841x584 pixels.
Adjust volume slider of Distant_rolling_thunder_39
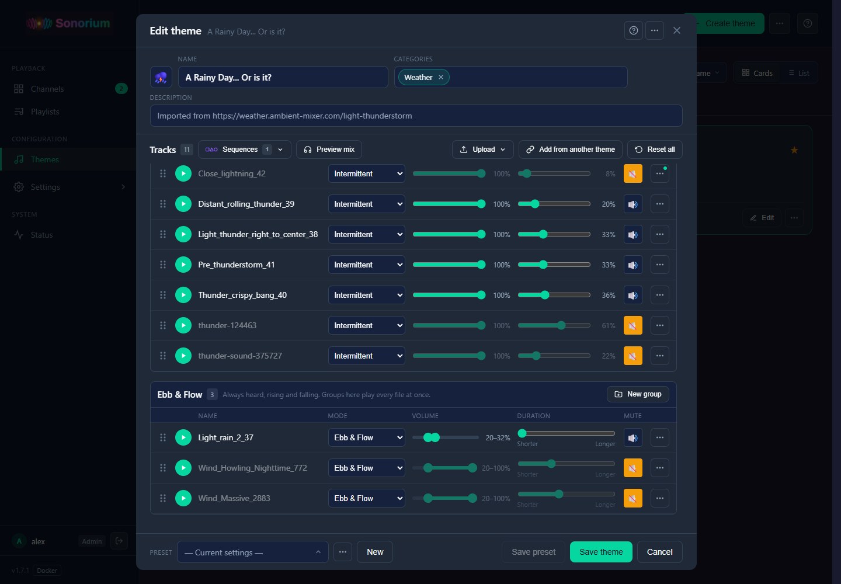click(449, 204)
